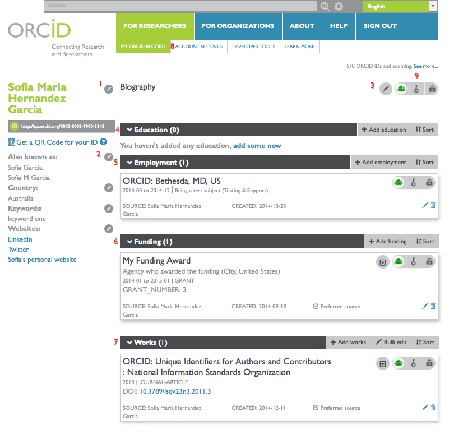The image size is (449, 434).
Task: Edit the ORCID employment entry
Action: [x=425, y=205]
